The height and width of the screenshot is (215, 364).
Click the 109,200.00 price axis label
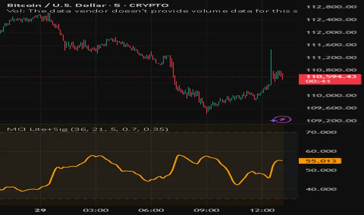(x=331, y=121)
